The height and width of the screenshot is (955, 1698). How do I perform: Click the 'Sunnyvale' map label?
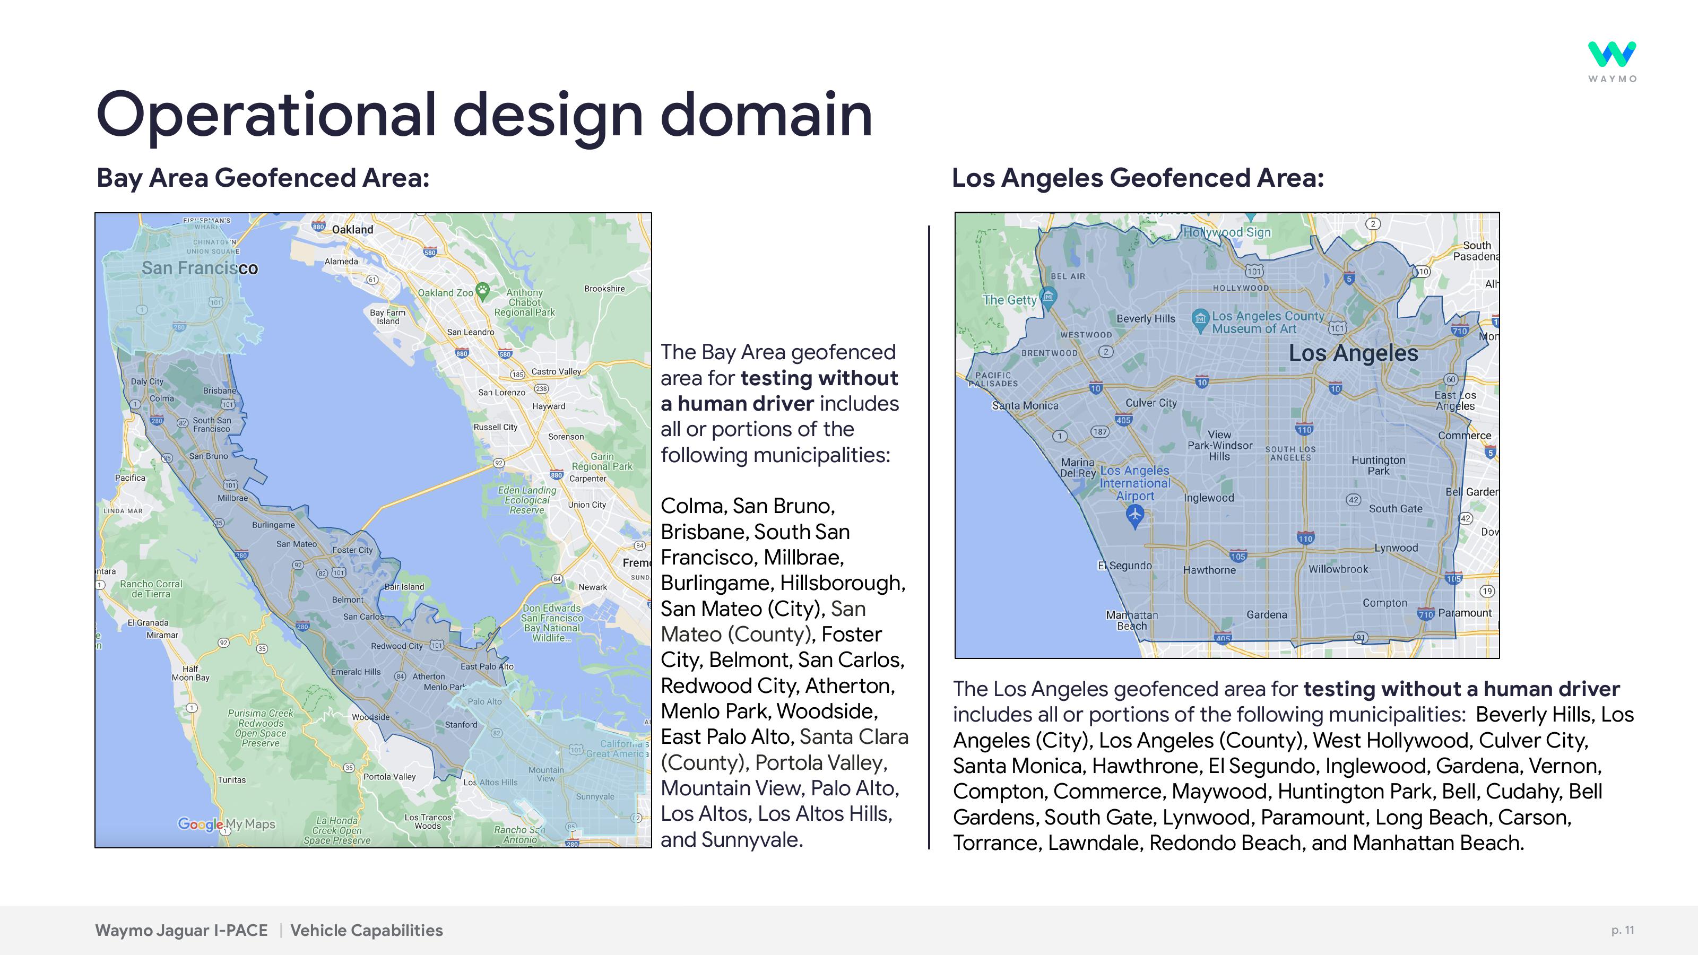coord(594,797)
